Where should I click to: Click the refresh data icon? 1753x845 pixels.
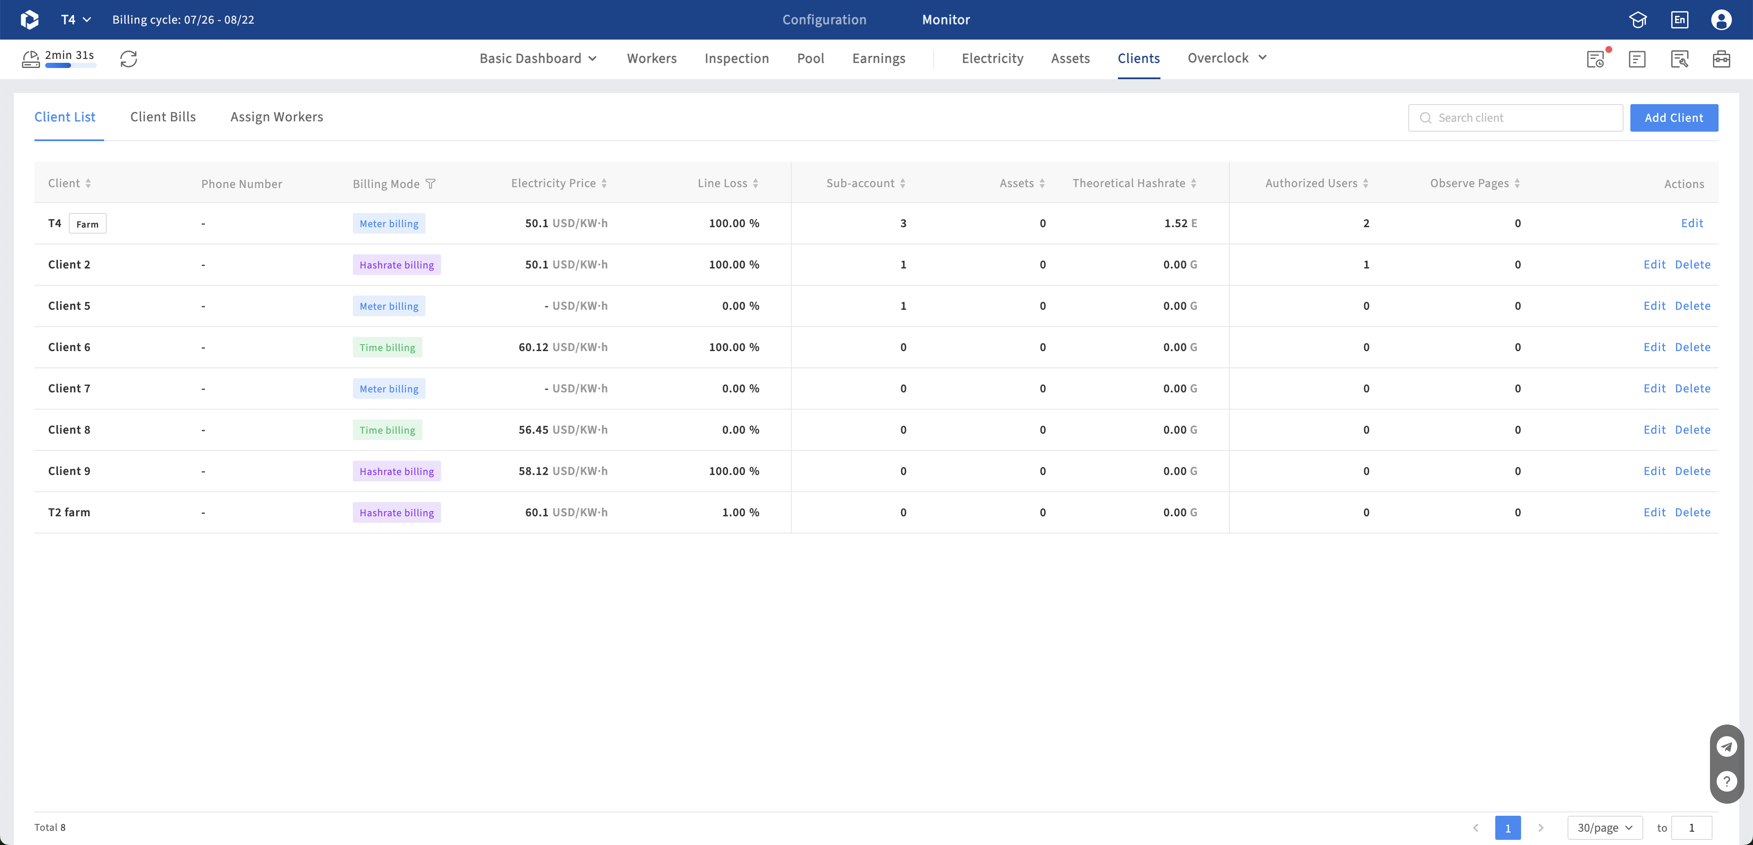click(x=129, y=59)
